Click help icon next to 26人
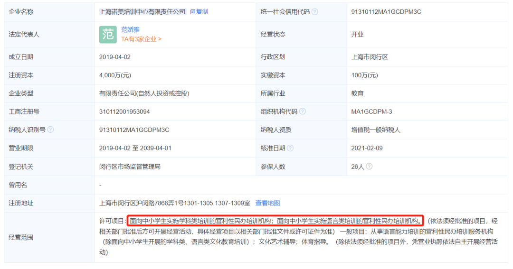513x269 pixels. coord(369,167)
